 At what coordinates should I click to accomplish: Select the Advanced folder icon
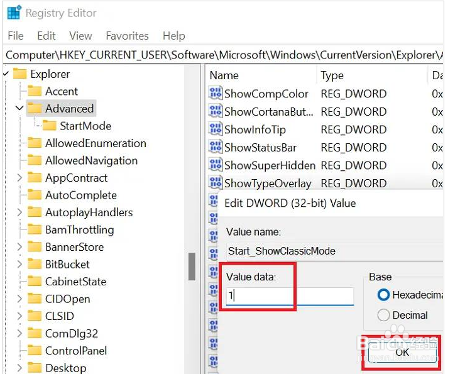click(35, 109)
